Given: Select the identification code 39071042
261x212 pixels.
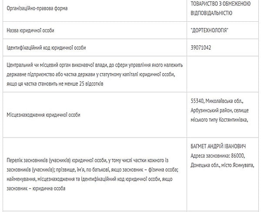Looking at the screenshot, I should point(201,47).
